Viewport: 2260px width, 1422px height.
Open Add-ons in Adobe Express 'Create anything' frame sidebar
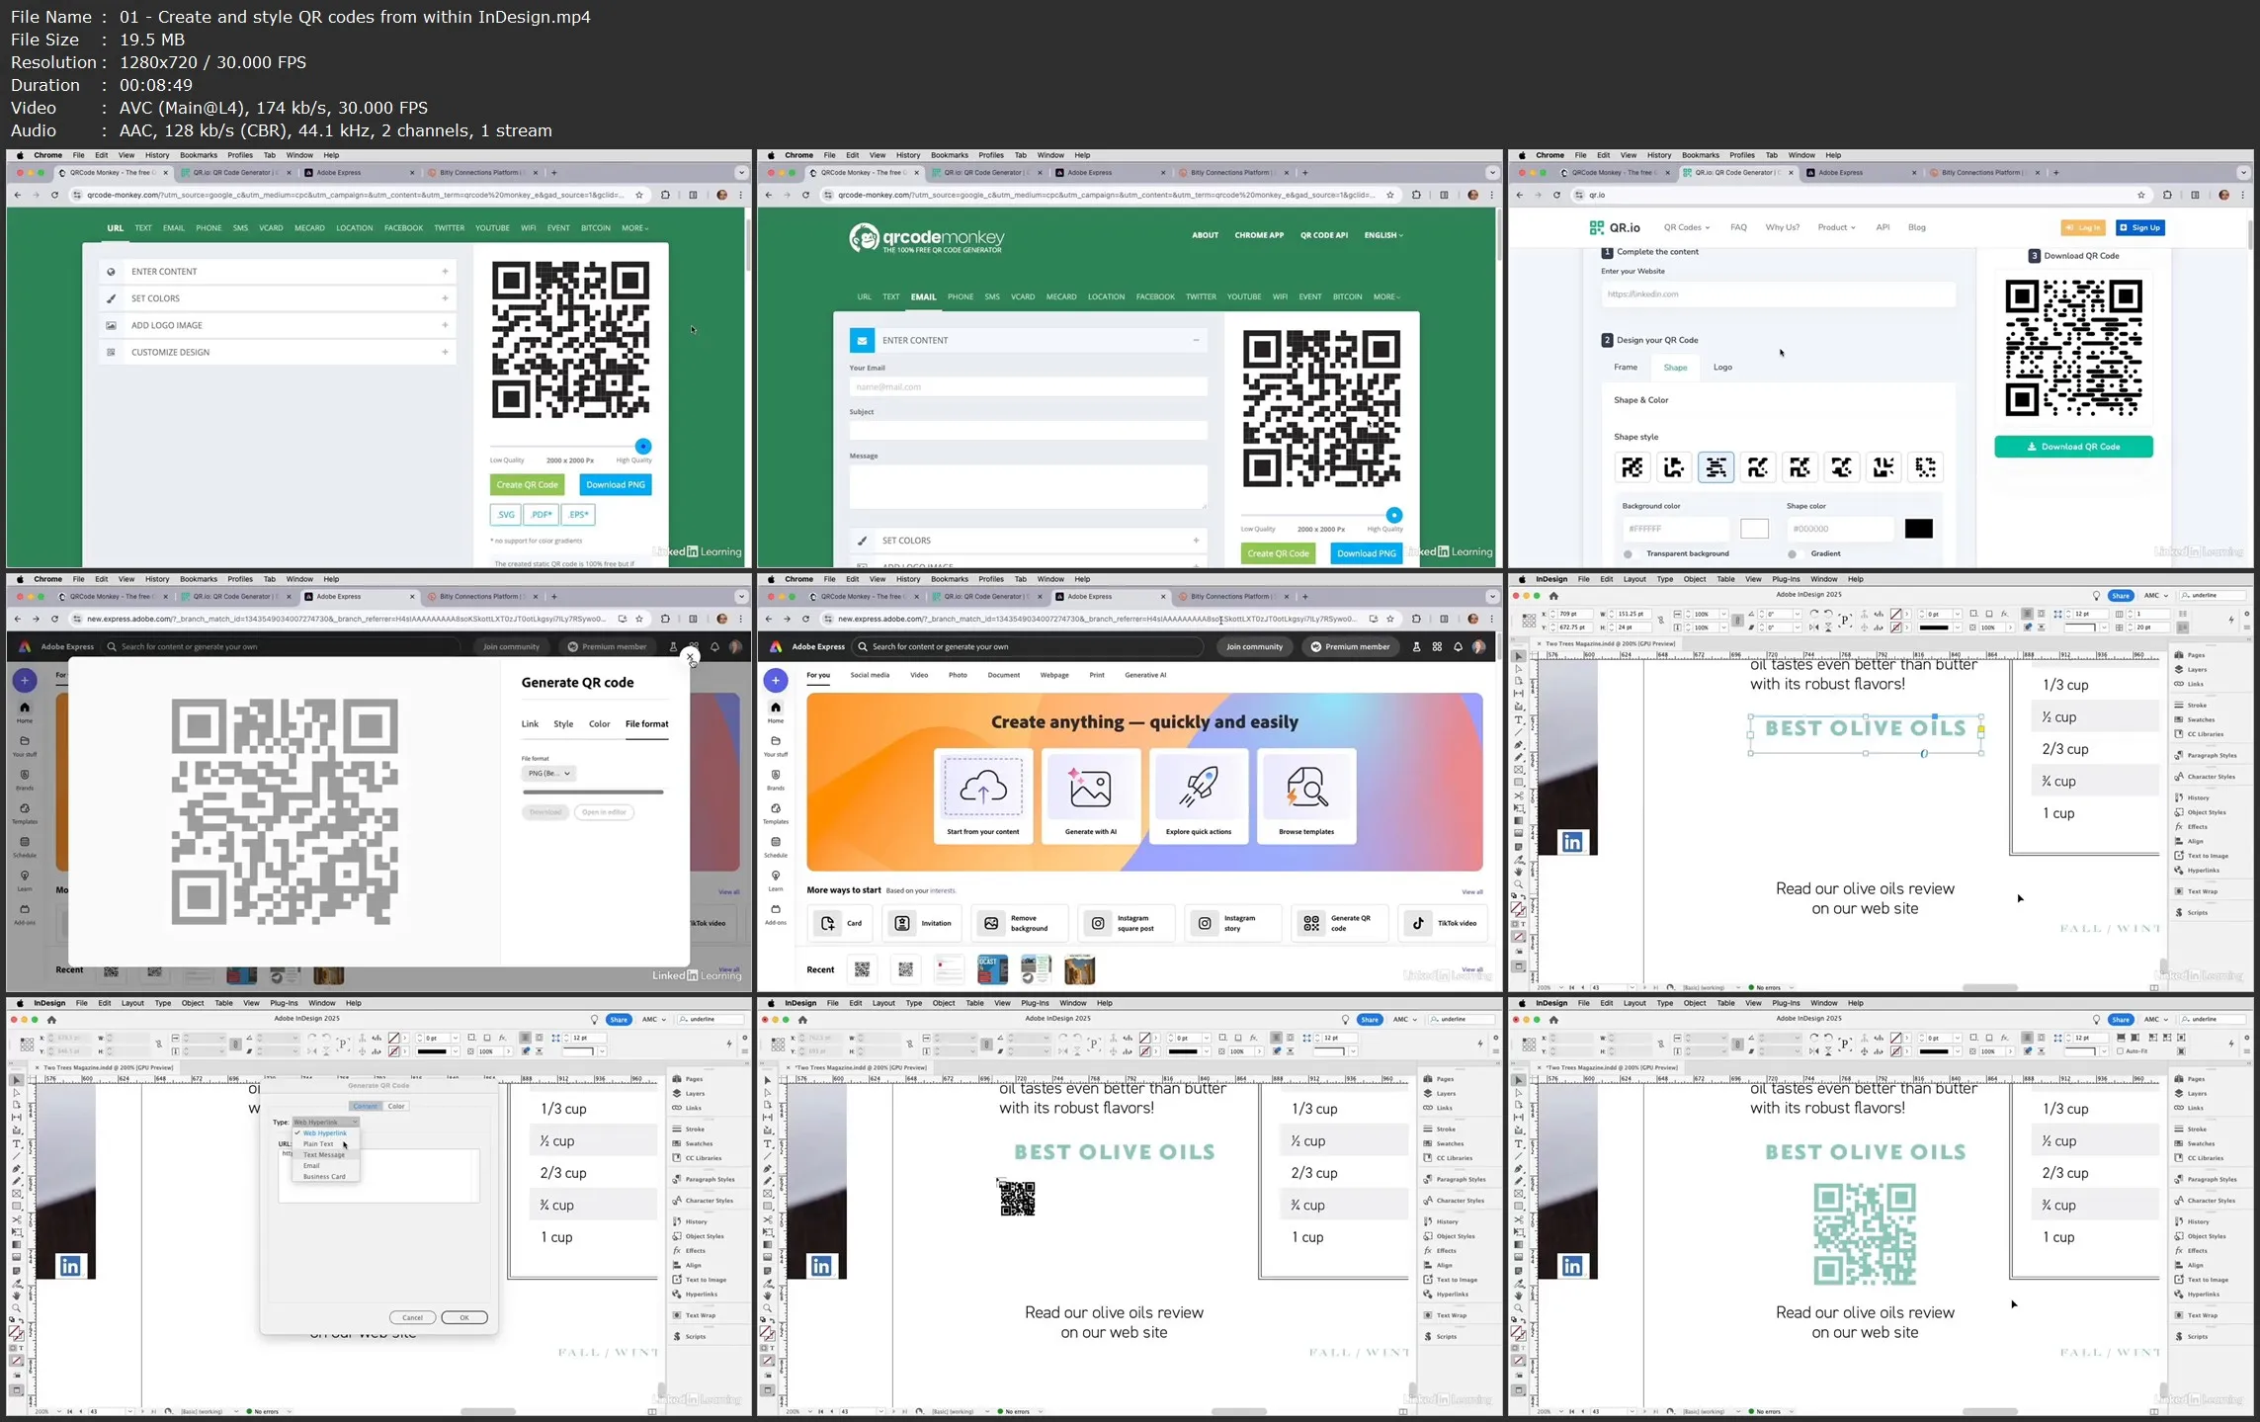pos(776,913)
